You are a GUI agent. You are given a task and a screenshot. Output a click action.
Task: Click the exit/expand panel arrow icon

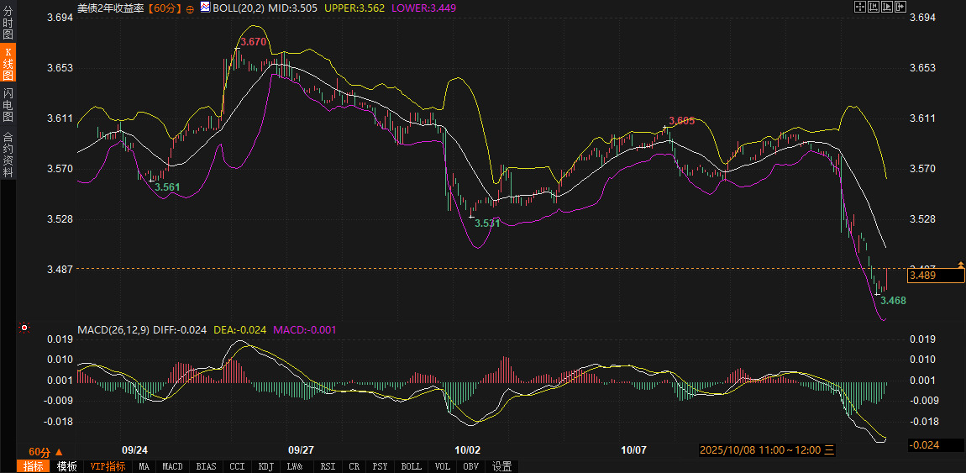click(x=900, y=7)
